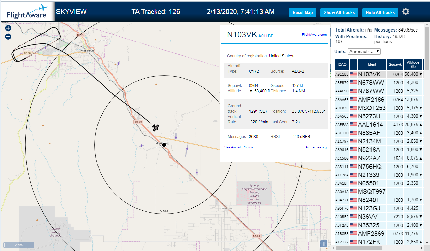Viewport: 430px width, 251px height.
Task: Open the settings gear icon
Action: pos(406,12)
